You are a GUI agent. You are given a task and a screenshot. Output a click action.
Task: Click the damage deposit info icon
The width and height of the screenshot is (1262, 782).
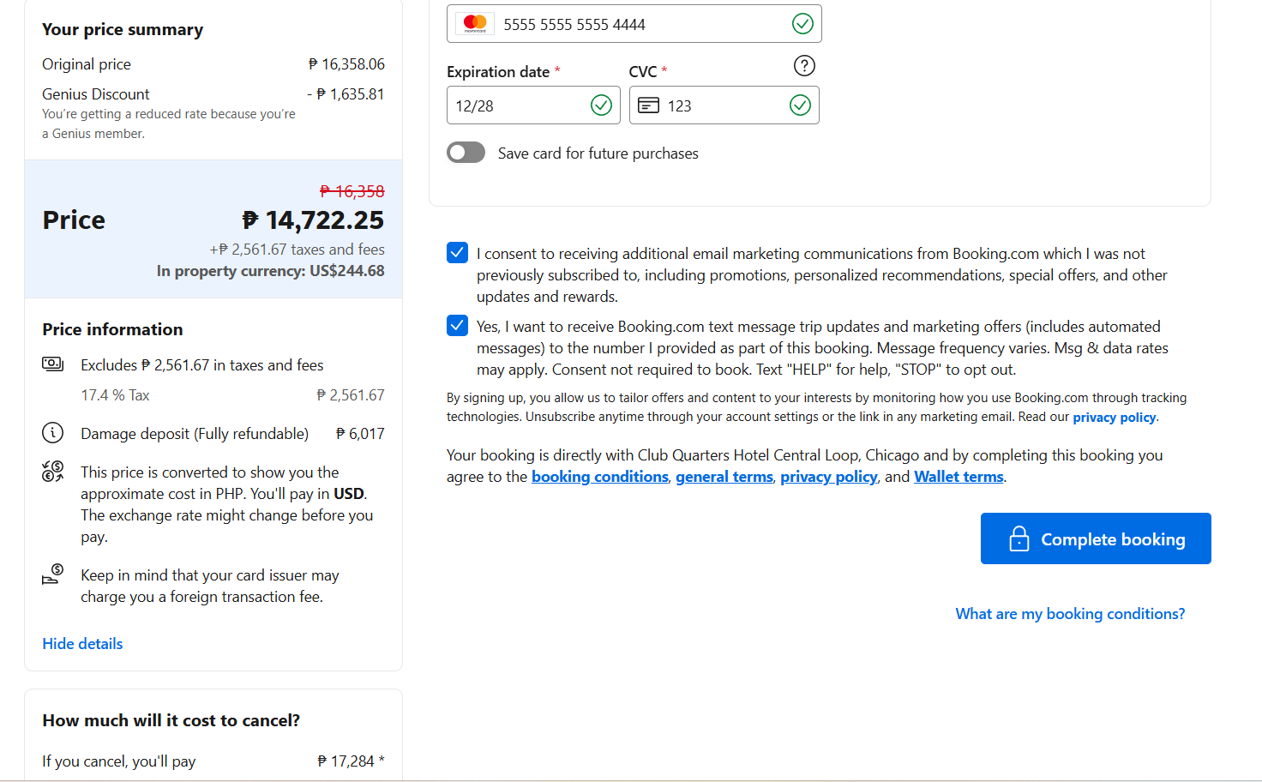pos(53,433)
